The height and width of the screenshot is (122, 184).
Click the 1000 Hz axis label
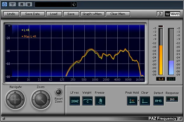(x=95, y=80)
